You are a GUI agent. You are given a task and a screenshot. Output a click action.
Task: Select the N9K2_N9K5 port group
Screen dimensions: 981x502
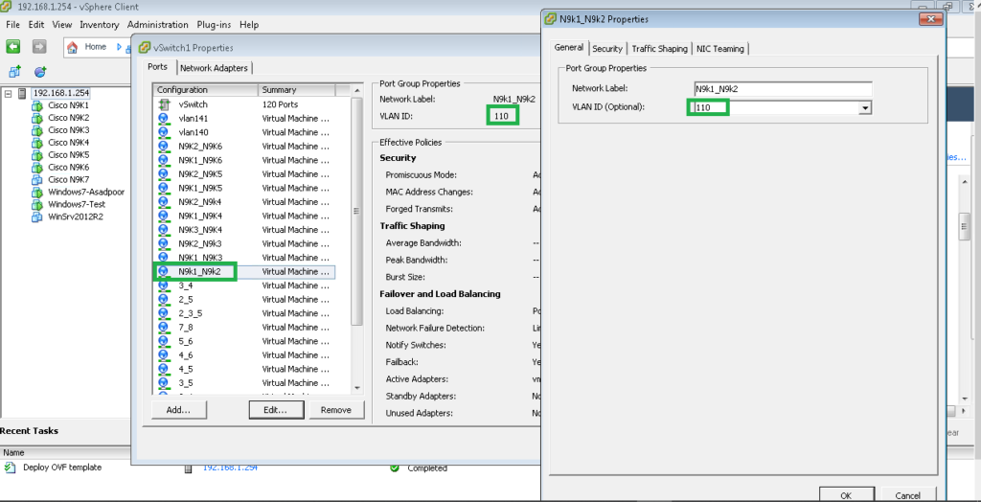coord(244,174)
